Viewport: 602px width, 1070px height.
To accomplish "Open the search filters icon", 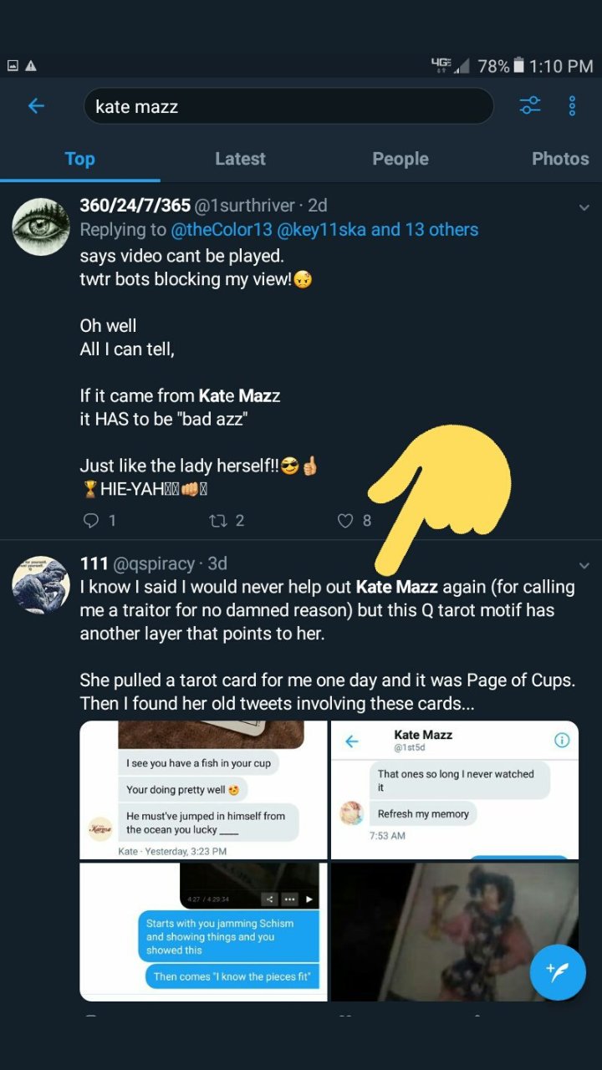I will 530,106.
